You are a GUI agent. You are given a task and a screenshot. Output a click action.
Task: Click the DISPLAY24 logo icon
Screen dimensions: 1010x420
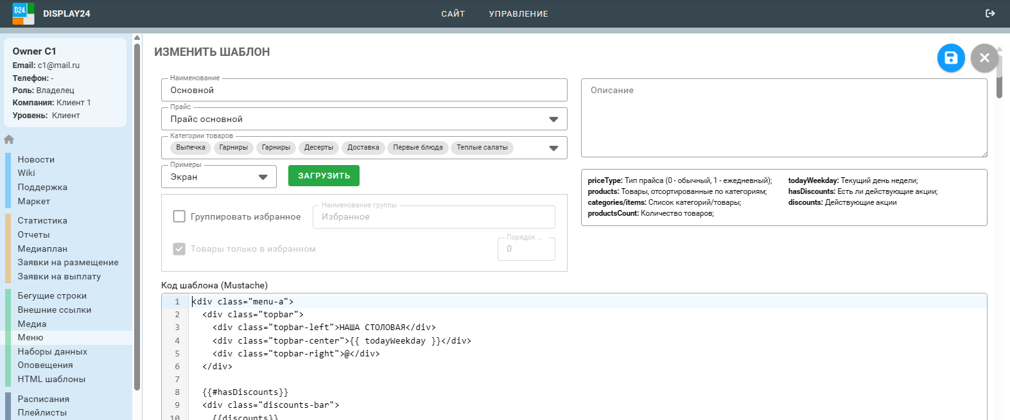pyautogui.click(x=23, y=13)
